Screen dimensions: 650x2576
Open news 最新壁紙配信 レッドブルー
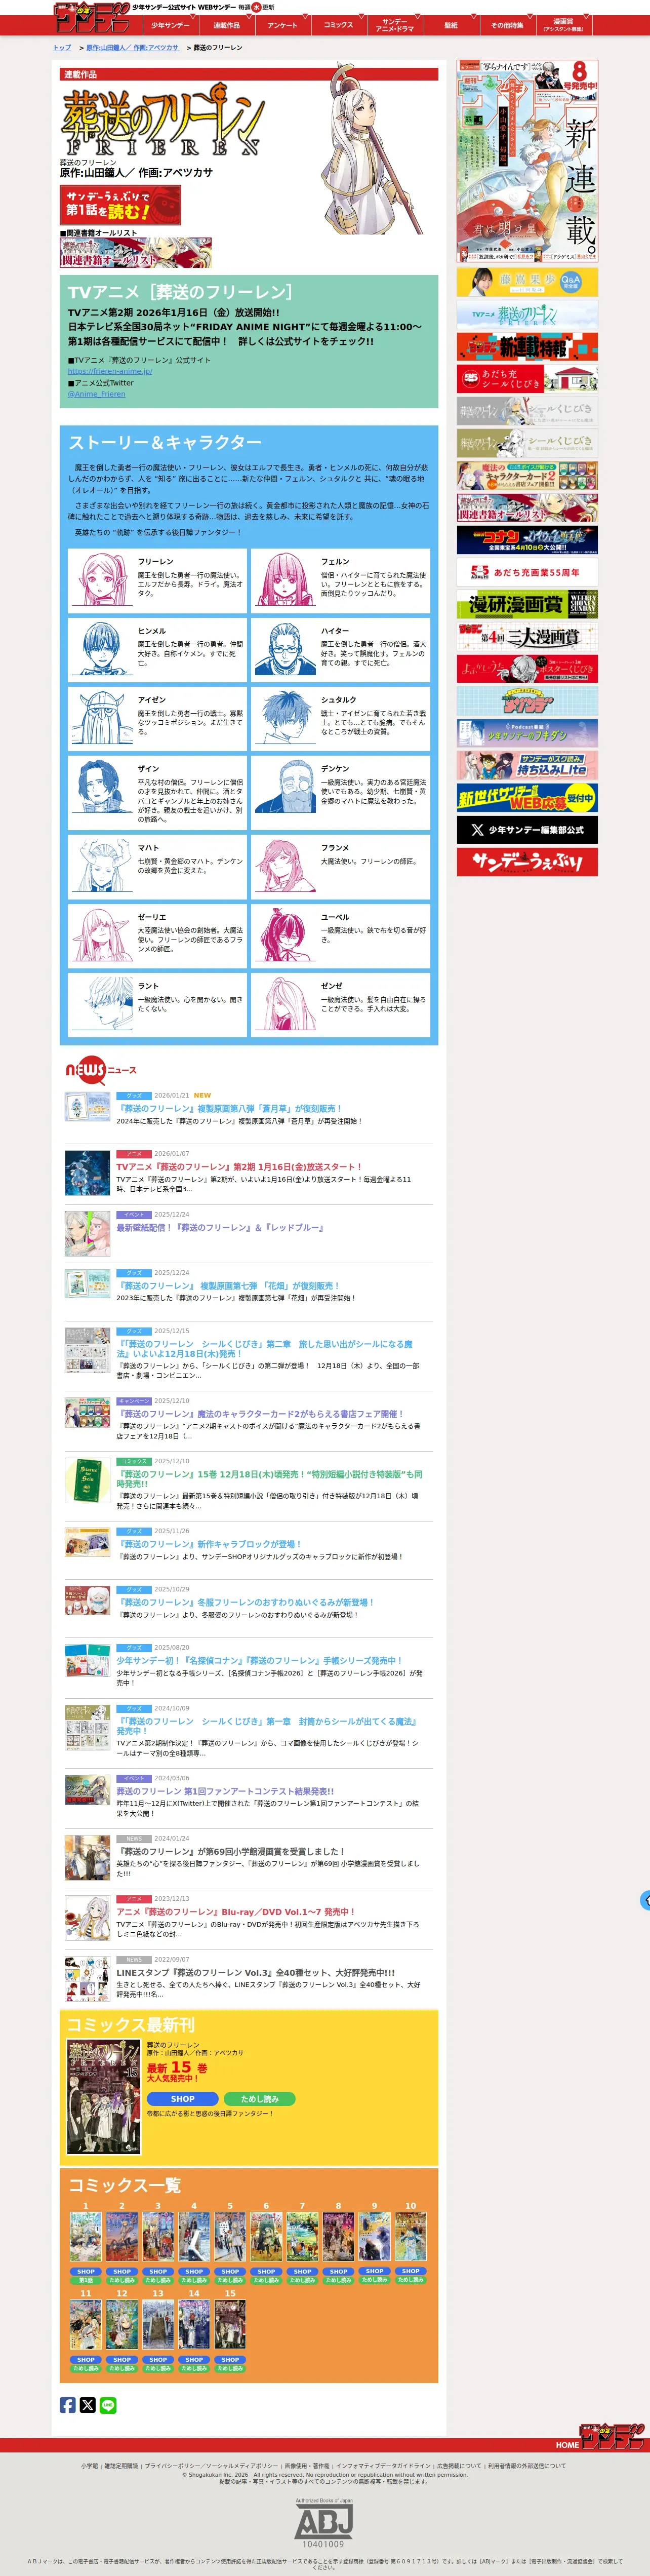[220, 1227]
